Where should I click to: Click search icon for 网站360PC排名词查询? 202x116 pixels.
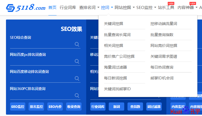pos(77,96)
